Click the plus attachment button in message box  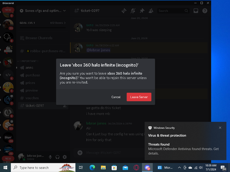[x=80, y=153]
